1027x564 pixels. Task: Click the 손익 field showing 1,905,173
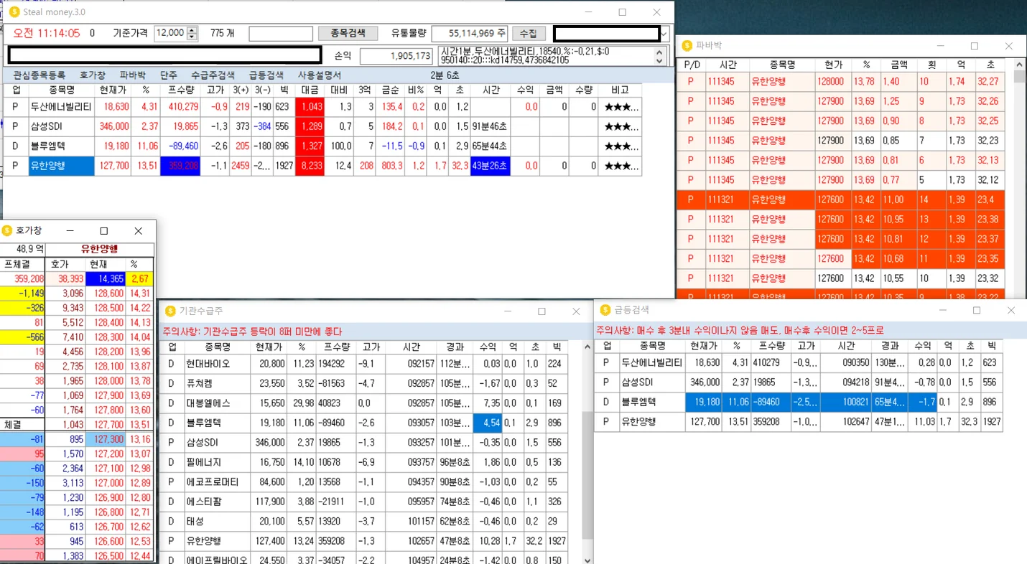pos(396,56)
